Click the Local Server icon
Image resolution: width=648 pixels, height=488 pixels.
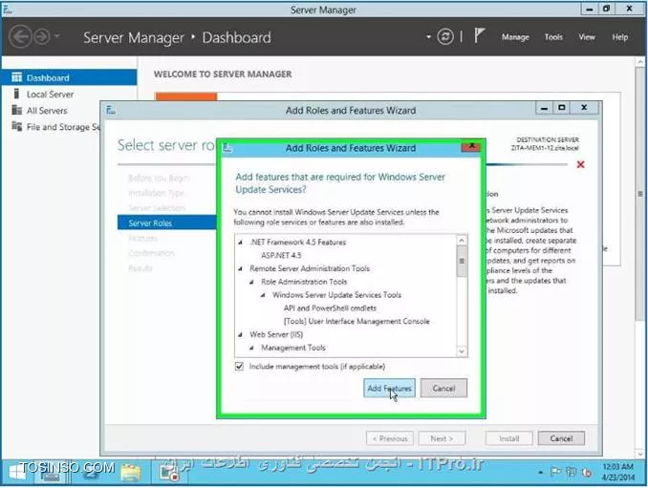(16, 94)
